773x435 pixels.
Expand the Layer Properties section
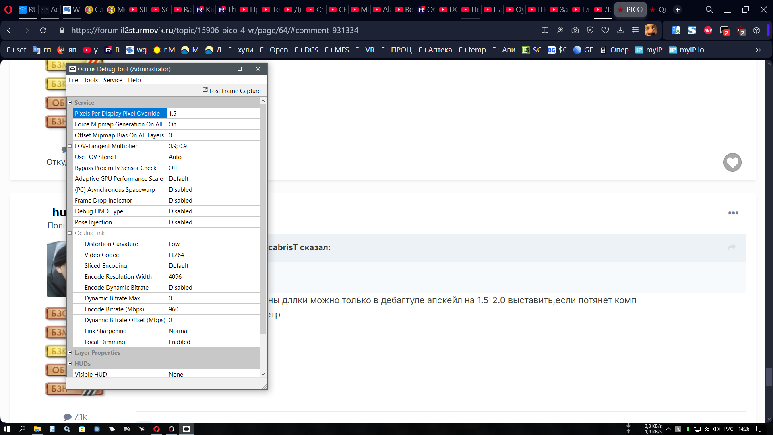(x=70, y=353)
